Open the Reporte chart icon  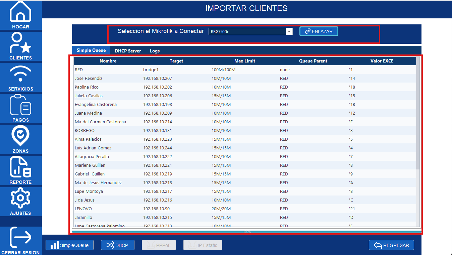[x=20, y=167]
